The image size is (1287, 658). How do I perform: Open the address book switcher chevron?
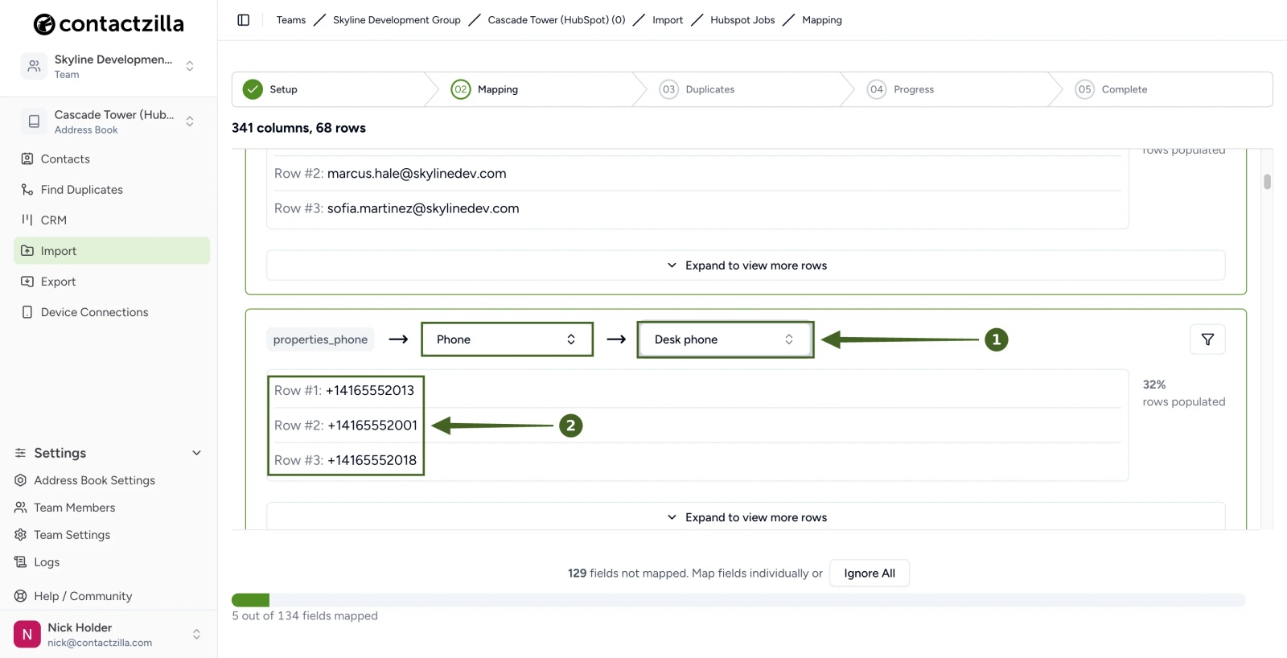click(x=190, y=121)
